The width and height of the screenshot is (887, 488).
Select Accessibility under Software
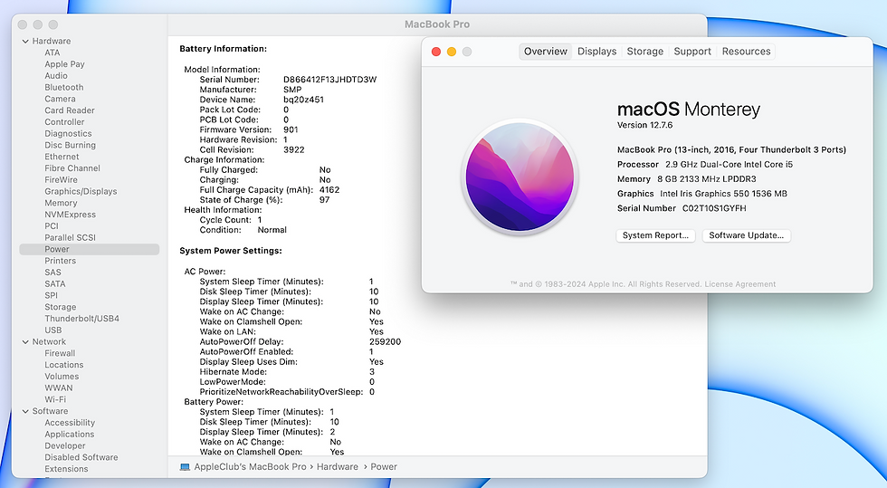(70, 423)
